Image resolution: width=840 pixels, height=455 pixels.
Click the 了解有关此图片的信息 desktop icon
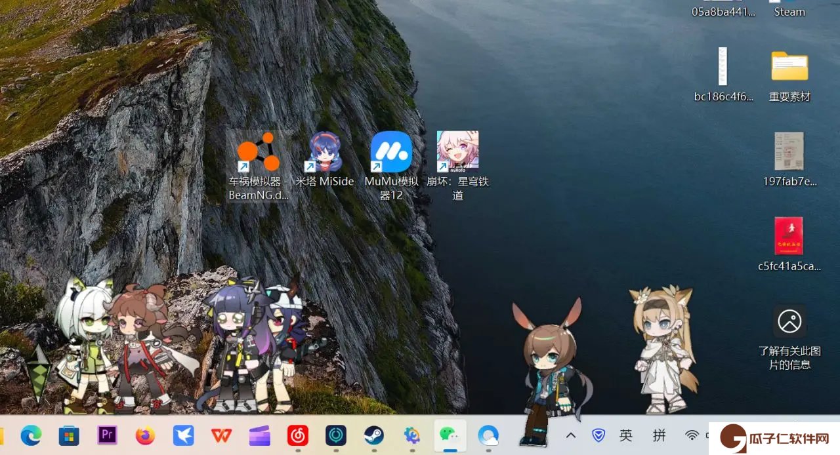tap(789, 338)
